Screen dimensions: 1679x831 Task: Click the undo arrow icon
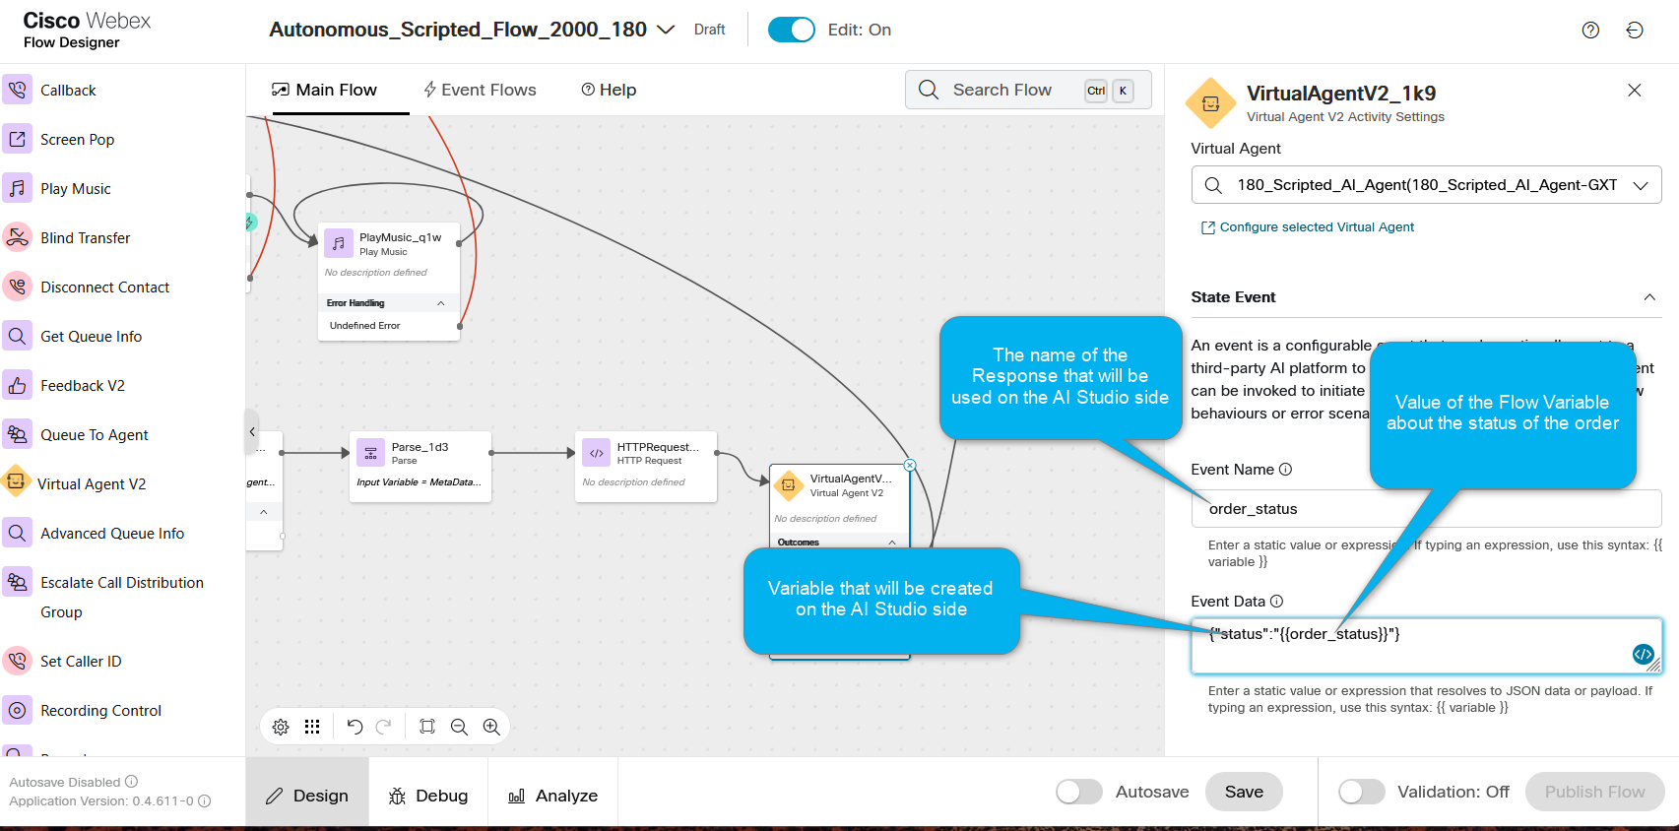click(x=355, y=727)
